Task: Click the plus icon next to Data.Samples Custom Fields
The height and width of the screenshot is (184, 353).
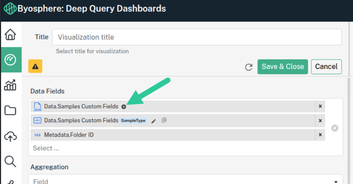Action: [124, 107]
